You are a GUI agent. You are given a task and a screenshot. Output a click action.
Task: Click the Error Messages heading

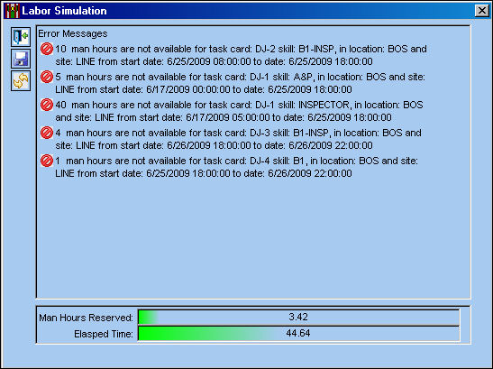click(73, 33)
